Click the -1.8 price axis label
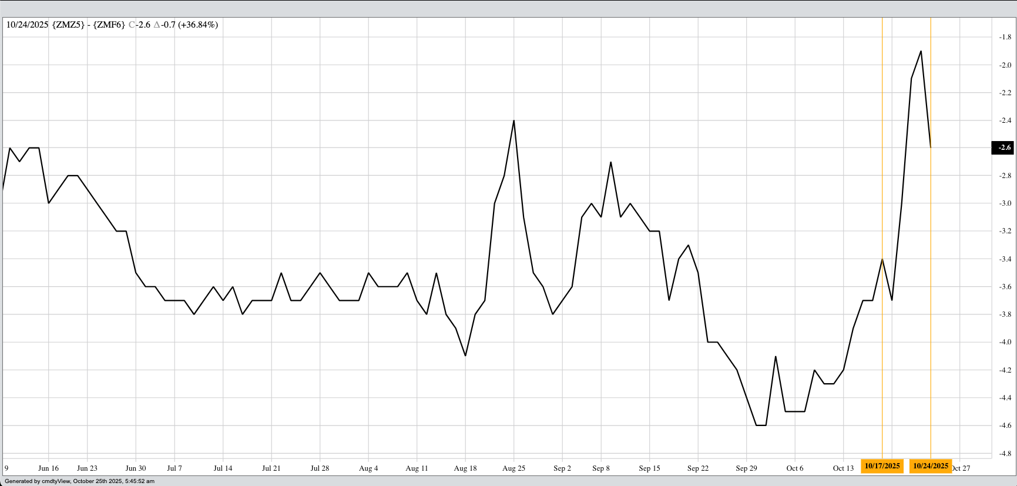Screen dimensions: 1017x486 [1005, 37]
